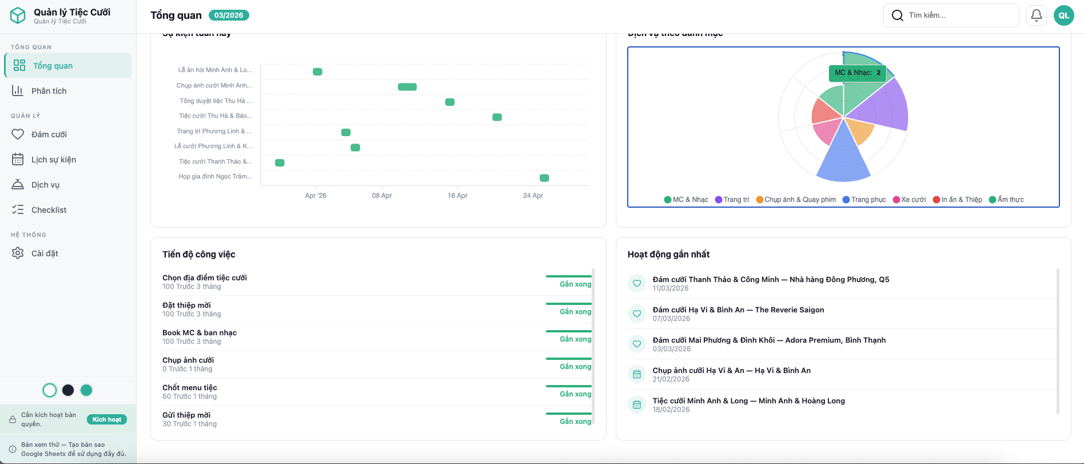Open Phân tích from the sidebar

(x=49, y=91)
